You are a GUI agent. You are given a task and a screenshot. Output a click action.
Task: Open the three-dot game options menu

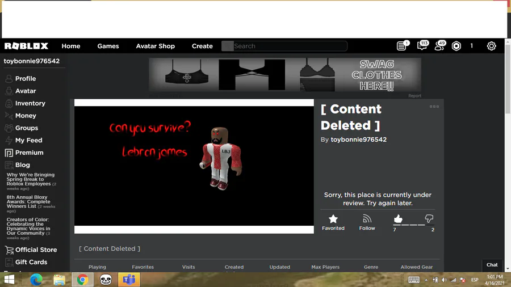(434, 107)
